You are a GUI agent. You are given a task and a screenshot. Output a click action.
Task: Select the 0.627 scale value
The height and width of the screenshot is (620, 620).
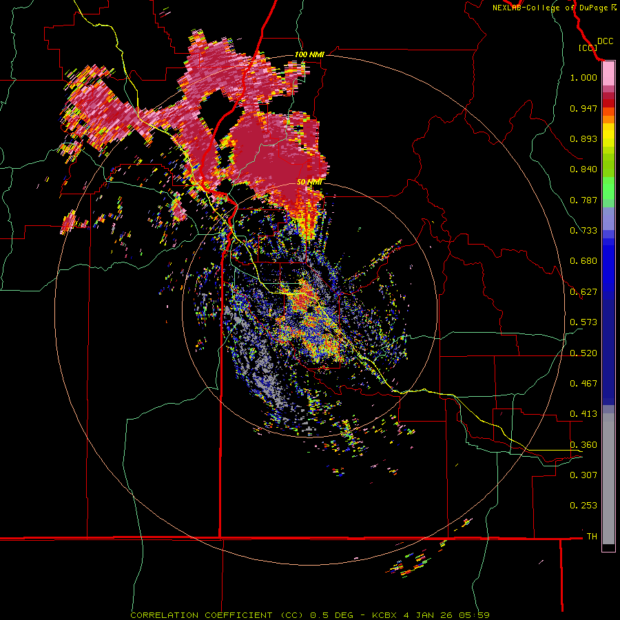tap(583, 292)
